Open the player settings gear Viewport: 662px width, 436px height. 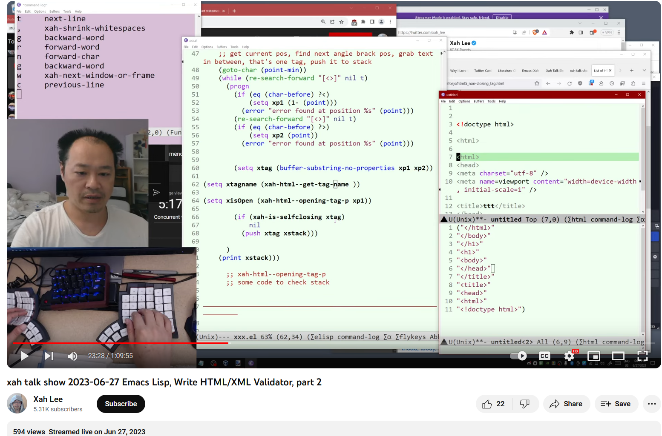[569, 356]
